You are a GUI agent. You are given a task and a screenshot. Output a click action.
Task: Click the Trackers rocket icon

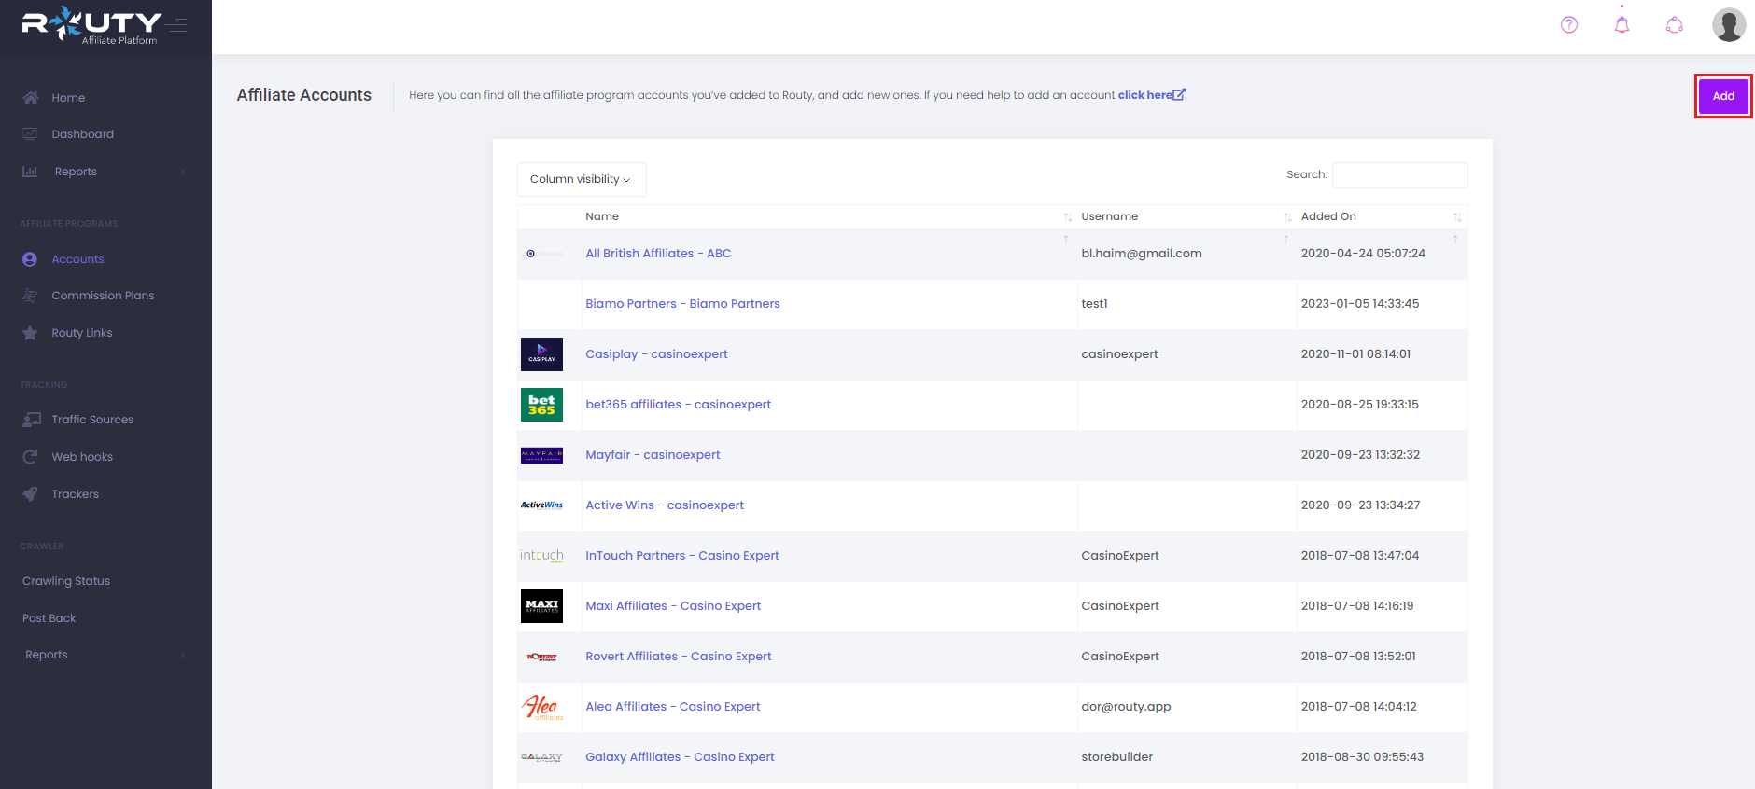click(x=31, y=494)
